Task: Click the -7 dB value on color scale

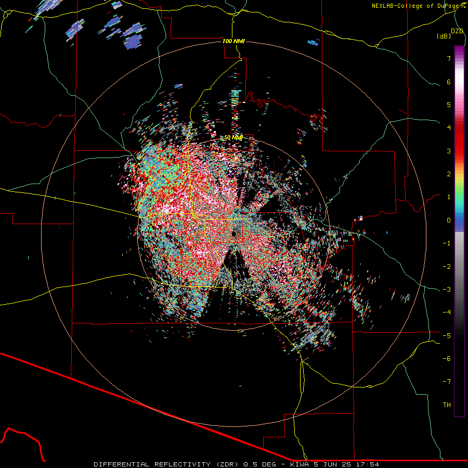Action: [447, 382]
